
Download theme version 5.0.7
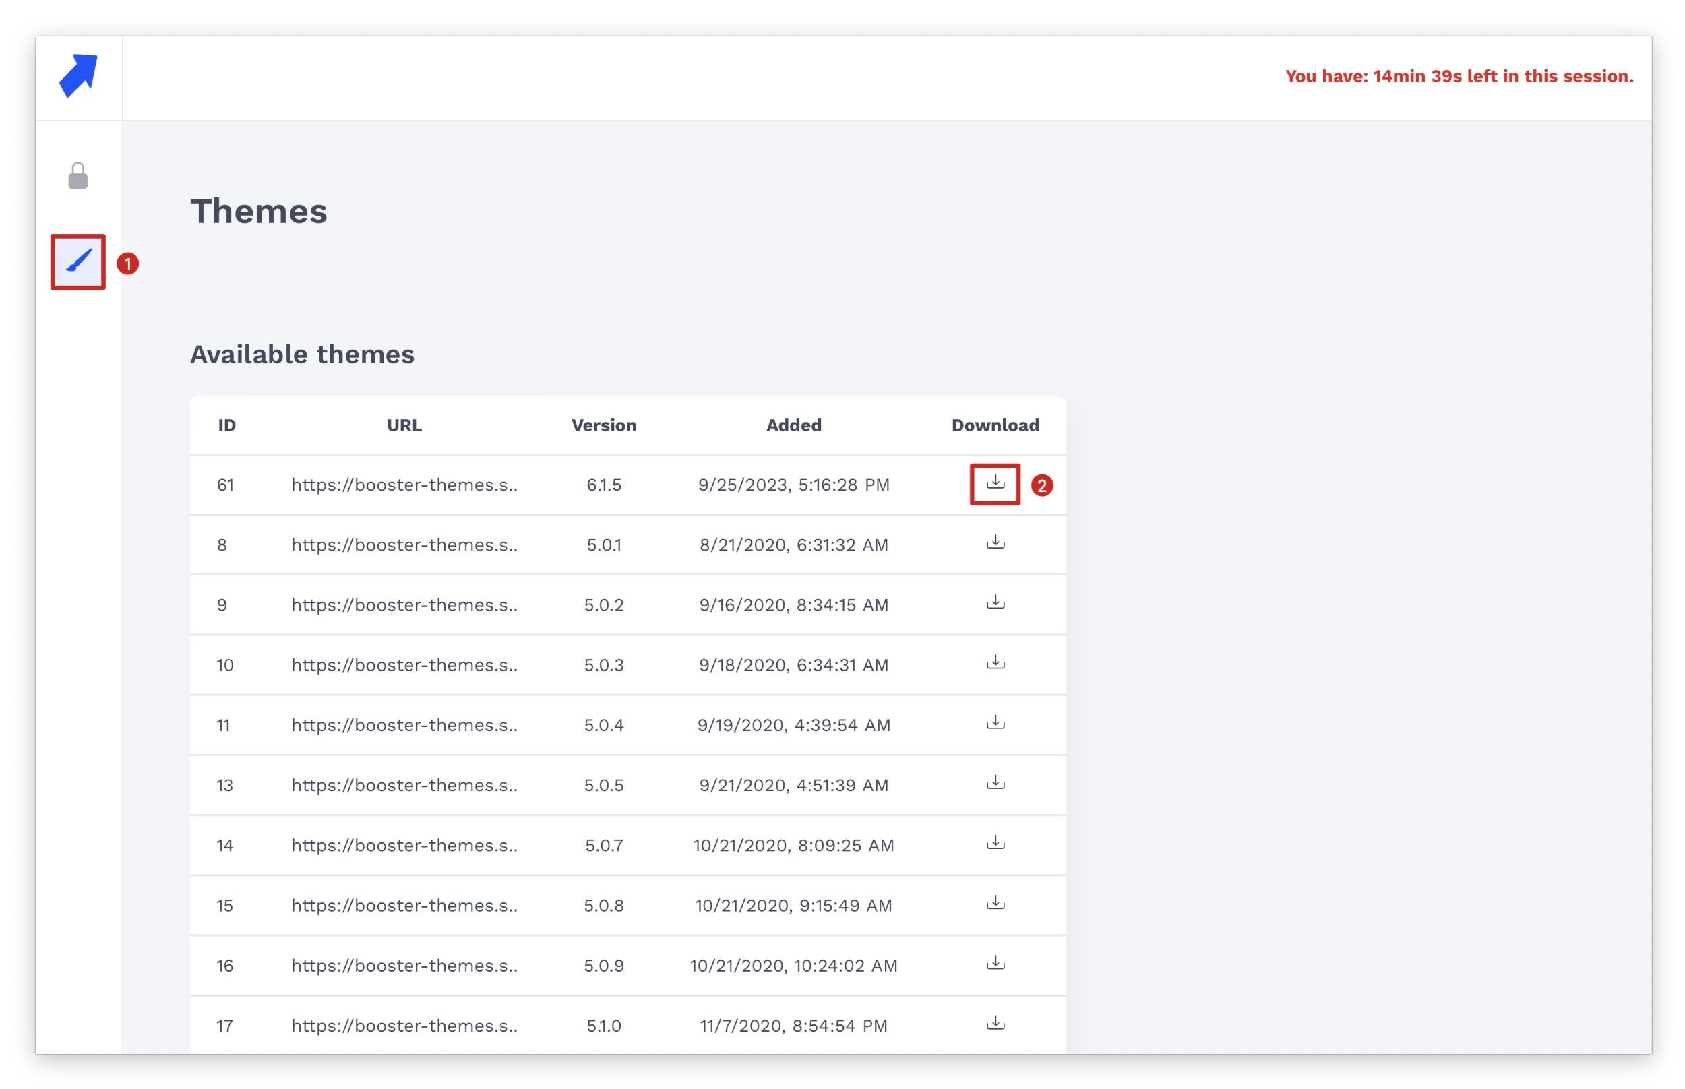(995, 844)
